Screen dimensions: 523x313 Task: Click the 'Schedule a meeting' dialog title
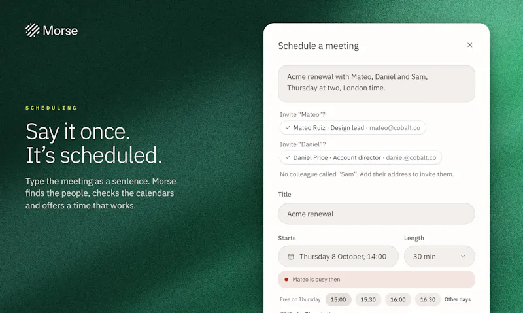(x=318, y=46)
